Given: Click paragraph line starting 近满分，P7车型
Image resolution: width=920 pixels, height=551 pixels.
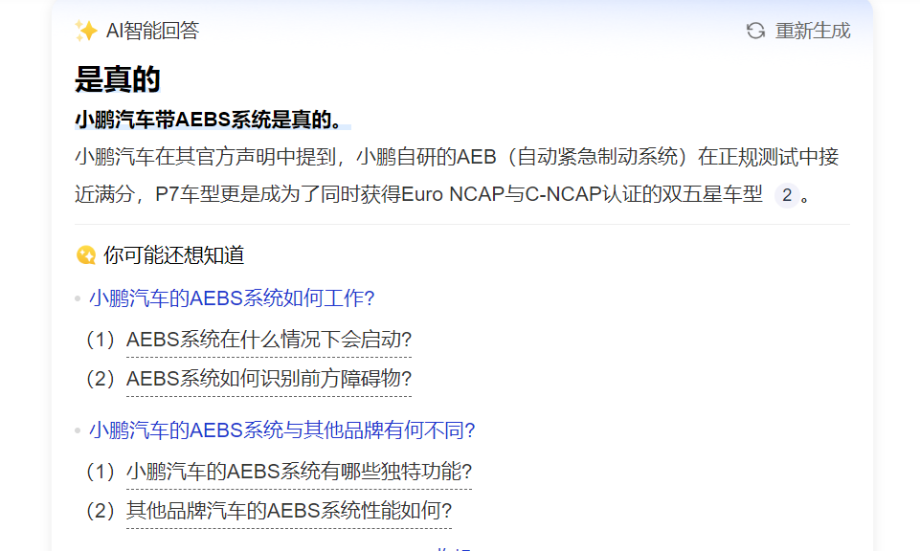Looking at the screenshot, I should tap(418, 194).
